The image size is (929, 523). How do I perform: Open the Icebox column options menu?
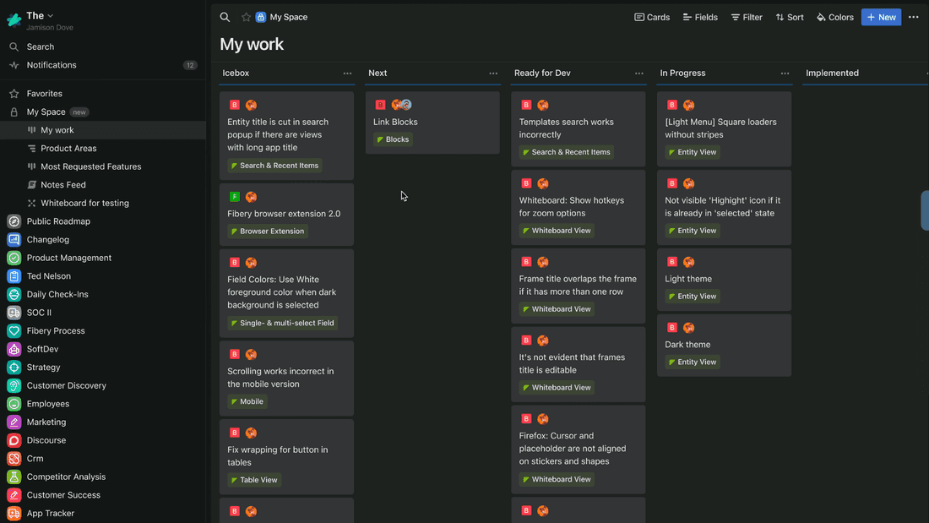pos(347,74)
